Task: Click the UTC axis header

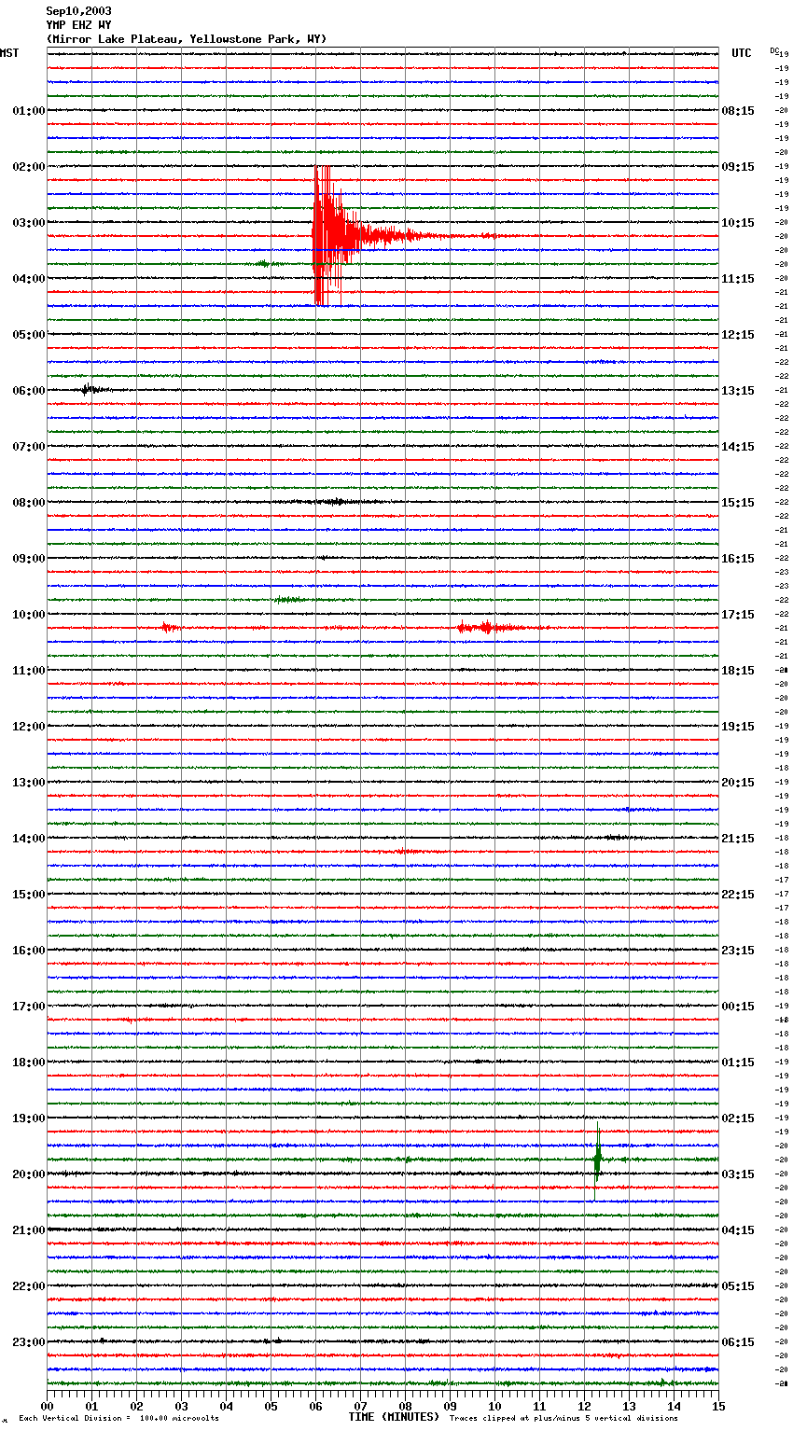Action: coord(742,53)
